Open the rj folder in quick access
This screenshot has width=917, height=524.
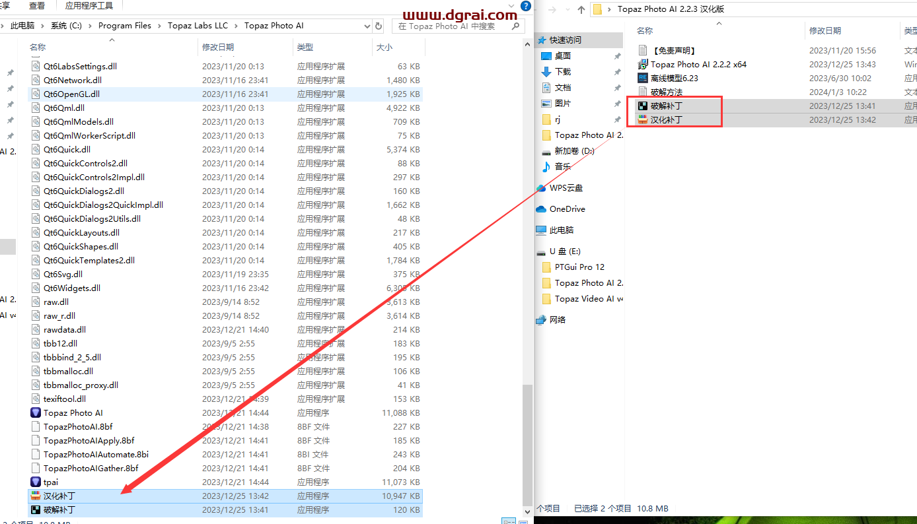558,119
